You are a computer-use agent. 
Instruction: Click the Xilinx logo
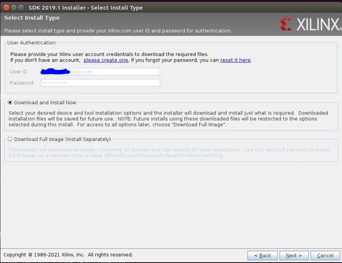(x=310, y=25)
